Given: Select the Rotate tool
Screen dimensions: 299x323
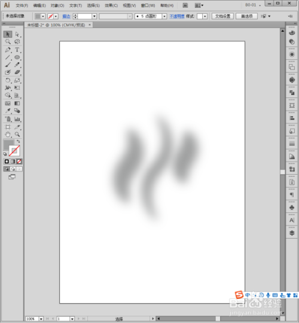Looking at the screenshot, I should click(x=8, y=80).
